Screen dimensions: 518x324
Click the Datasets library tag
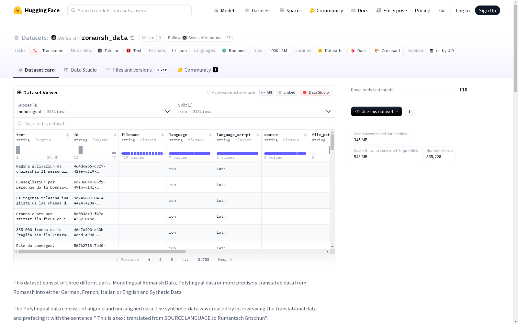coord(330,51)
